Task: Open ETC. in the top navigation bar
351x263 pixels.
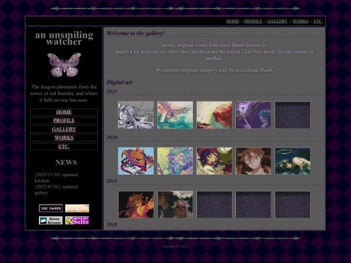Action: (318, 21)
